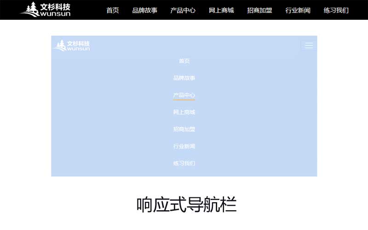
Task: Click the wunsun logo inside the blue panel
Action: (x=72, y=46)
